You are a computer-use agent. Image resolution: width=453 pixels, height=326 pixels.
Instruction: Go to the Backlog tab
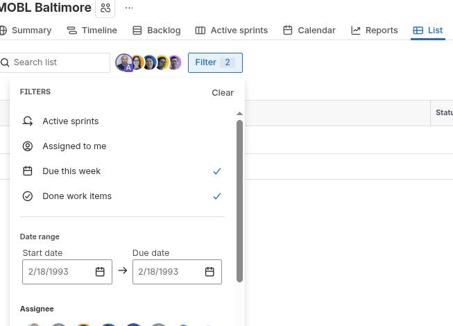point(157,31)
